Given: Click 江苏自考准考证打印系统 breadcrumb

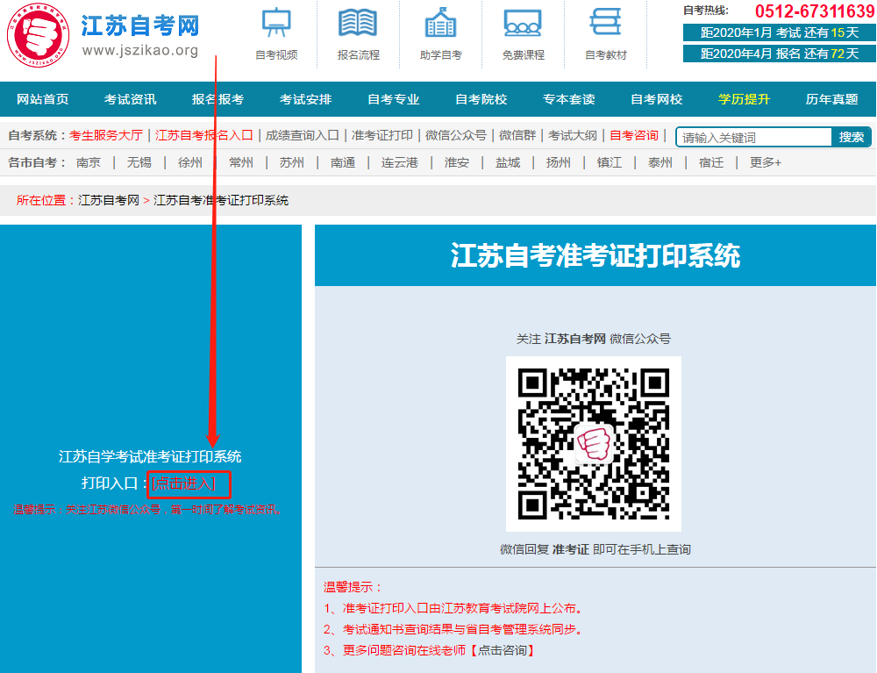Looking at the screenshot, I should [x=221, y=200].
